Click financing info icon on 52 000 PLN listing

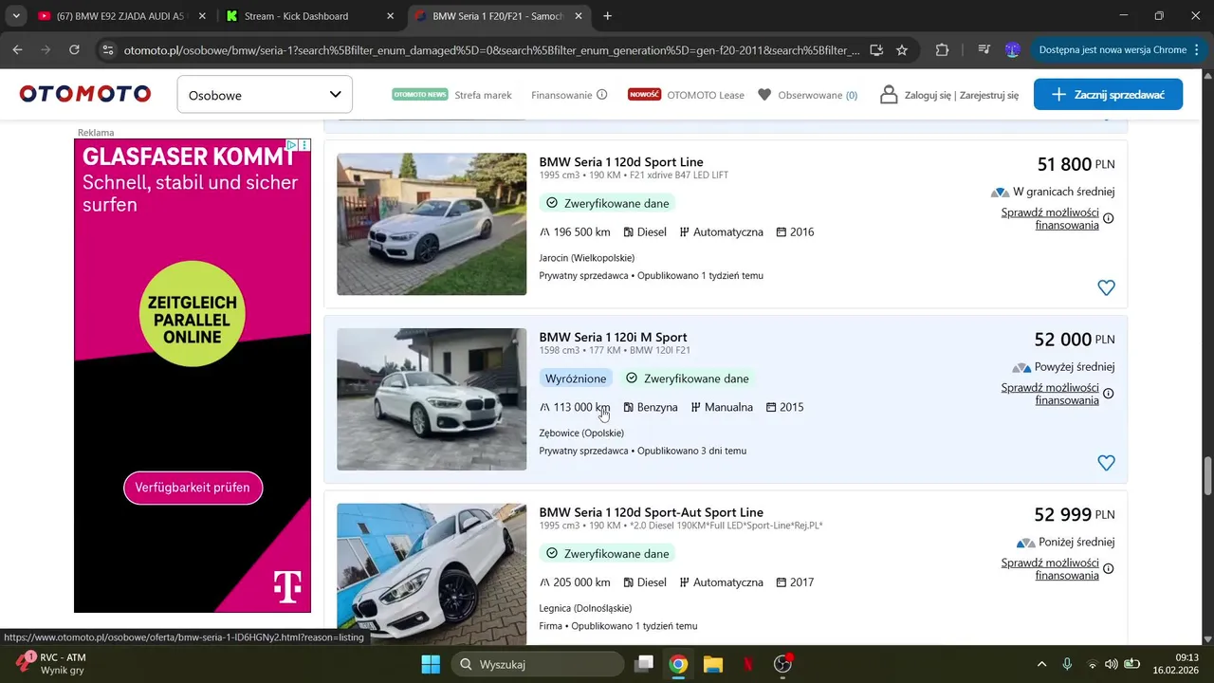[x=1109, y=394]
